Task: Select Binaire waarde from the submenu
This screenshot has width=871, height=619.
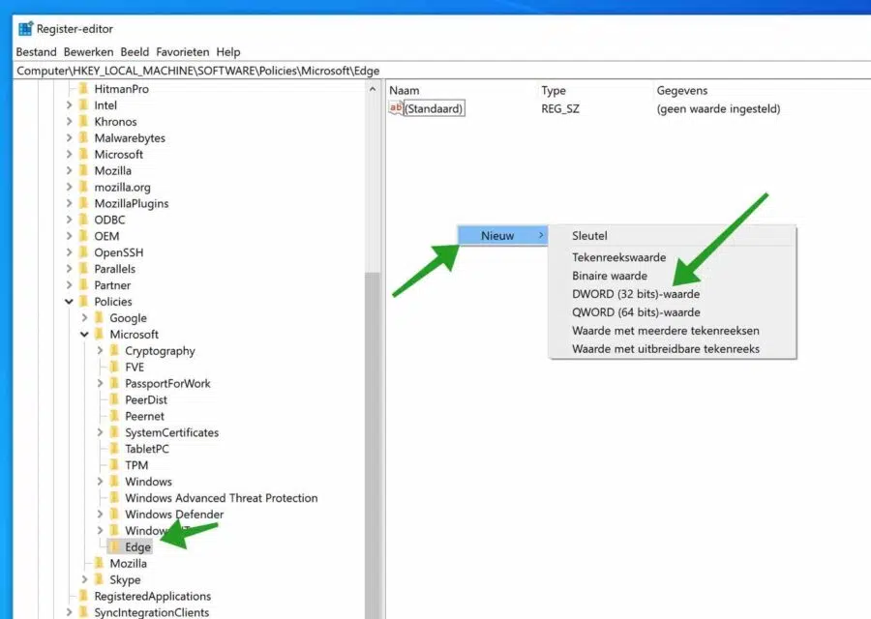Action: [610, 276]
